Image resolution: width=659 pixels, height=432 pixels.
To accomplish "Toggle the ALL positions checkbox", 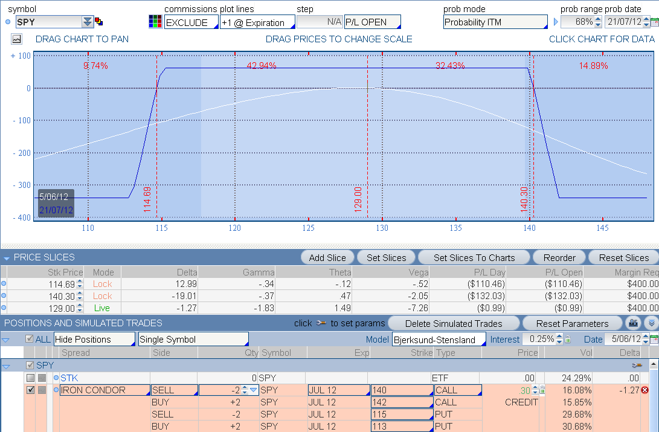I will (30, 339).
